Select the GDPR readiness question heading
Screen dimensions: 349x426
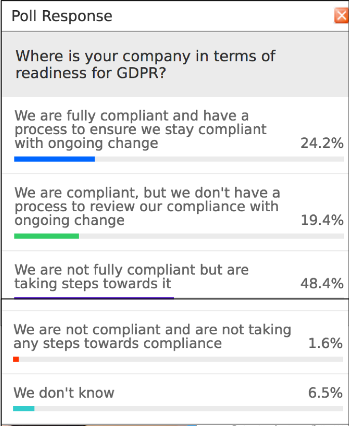145,64
